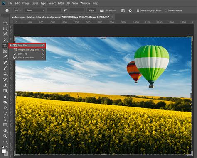The width and height of the screenshot is (197, 158).
Task: Open the Layer menu
Action: click(35, 3)
